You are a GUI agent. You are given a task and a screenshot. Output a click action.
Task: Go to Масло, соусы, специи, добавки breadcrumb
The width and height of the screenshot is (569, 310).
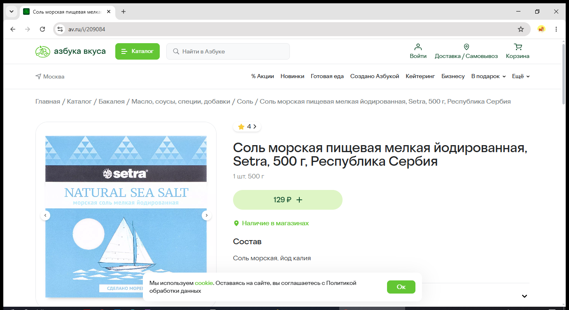tap(181, 102)
